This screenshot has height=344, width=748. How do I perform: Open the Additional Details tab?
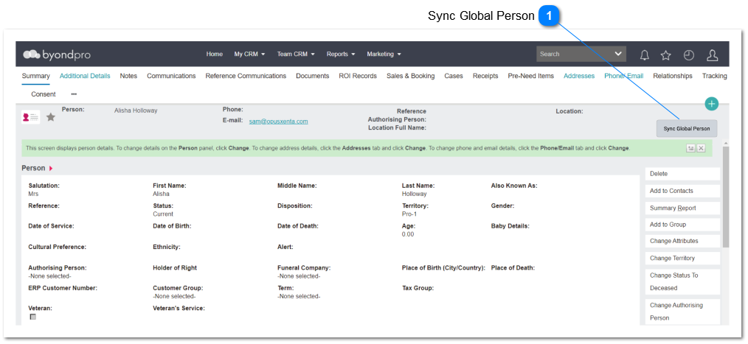pyautogui.click(x=85, y=76)
